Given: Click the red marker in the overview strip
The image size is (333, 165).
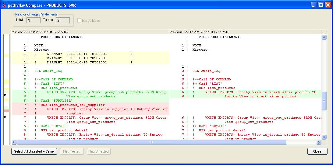Looking at the screenshot, I should [6, 111].
